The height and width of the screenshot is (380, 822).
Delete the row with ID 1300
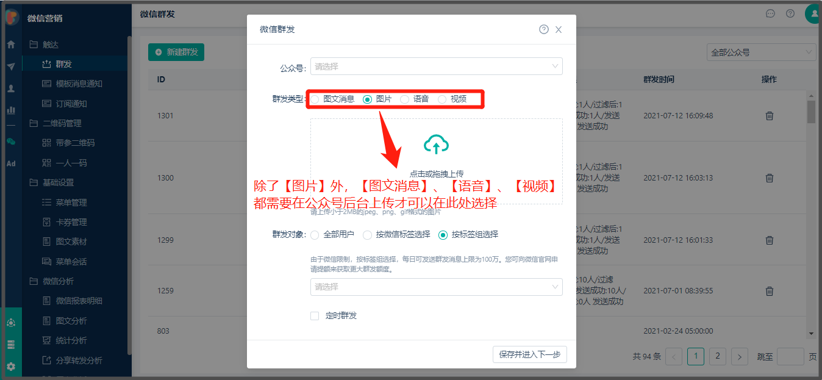[x=770, y=178]
